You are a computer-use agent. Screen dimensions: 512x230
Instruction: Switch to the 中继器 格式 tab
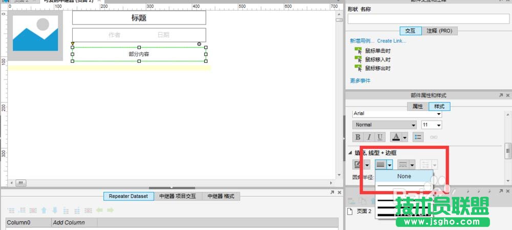tap(221, 196)
